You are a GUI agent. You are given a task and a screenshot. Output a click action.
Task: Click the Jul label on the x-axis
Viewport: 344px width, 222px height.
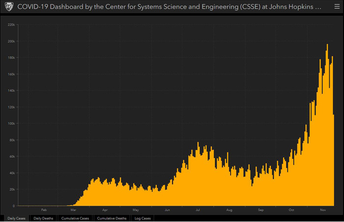(198, 210)
